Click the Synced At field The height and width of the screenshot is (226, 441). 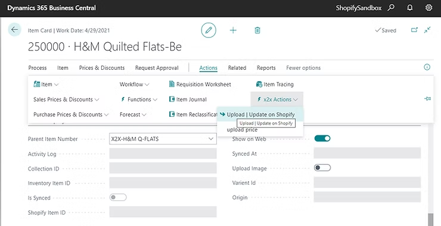pos(367,153)
